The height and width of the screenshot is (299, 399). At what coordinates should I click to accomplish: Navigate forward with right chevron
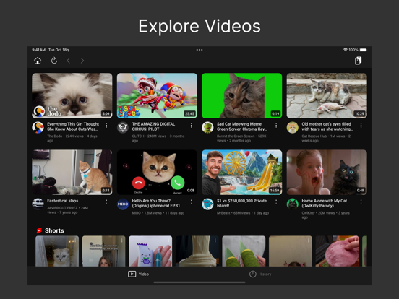pyautogui.click(x=82, y=61)
